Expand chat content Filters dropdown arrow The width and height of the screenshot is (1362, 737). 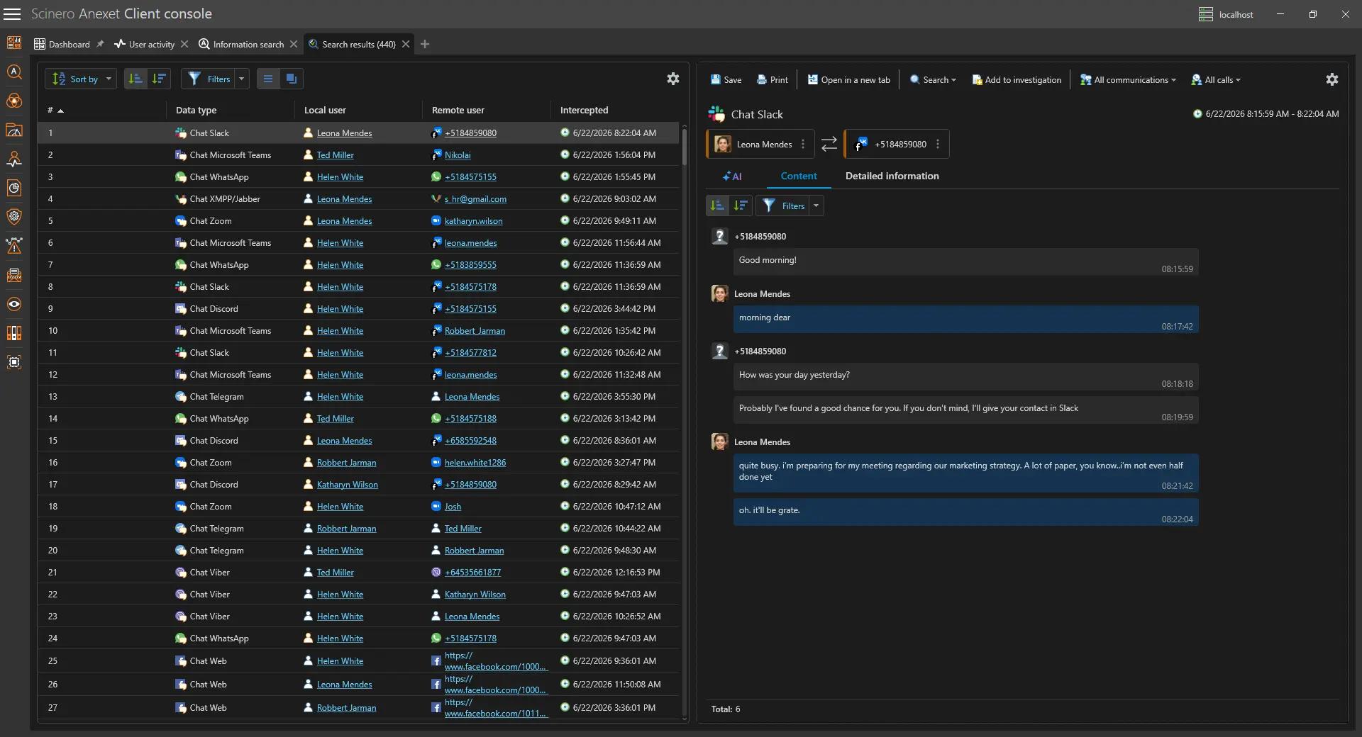tap(816, 206)
